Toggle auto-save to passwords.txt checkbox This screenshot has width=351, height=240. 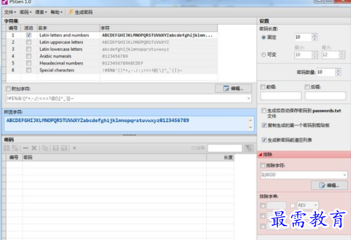[x=264, y=111]
